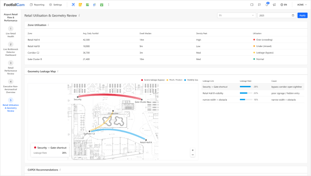The width and height of the screenshot is (311, 176).
Task: Open the Reporting menu
Action: tap(37, 5)
